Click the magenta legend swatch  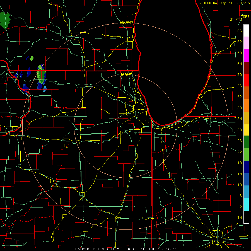tap(246, 55)
